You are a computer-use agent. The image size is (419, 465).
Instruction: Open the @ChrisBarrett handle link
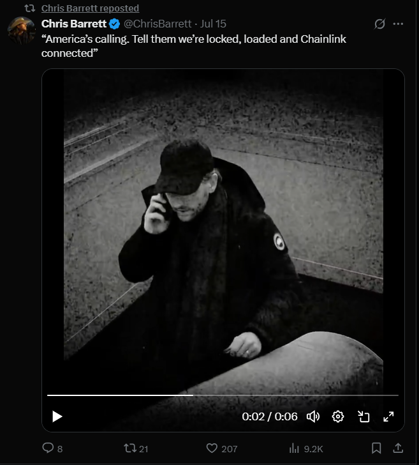pyautogui.click(x=158, y=24)
